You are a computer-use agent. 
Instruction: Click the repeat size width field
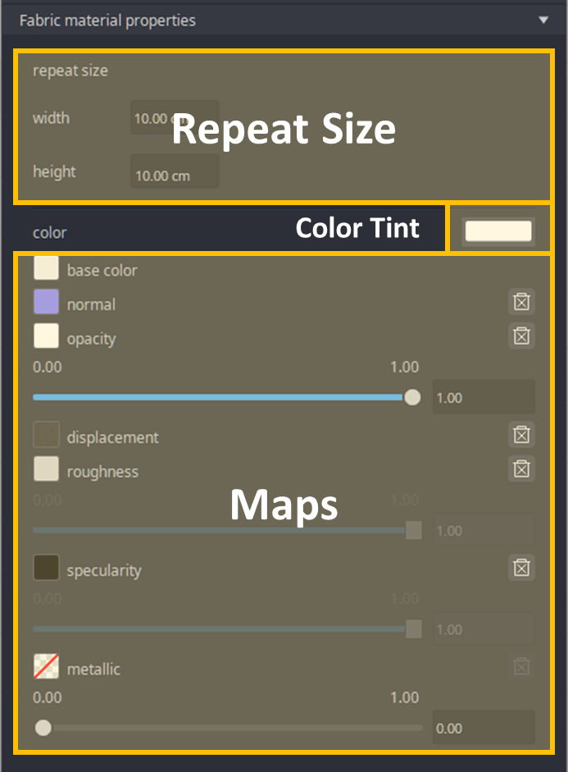(175, 118)
